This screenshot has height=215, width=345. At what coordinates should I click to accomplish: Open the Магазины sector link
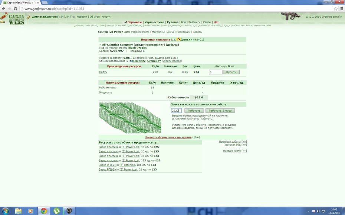158,32
